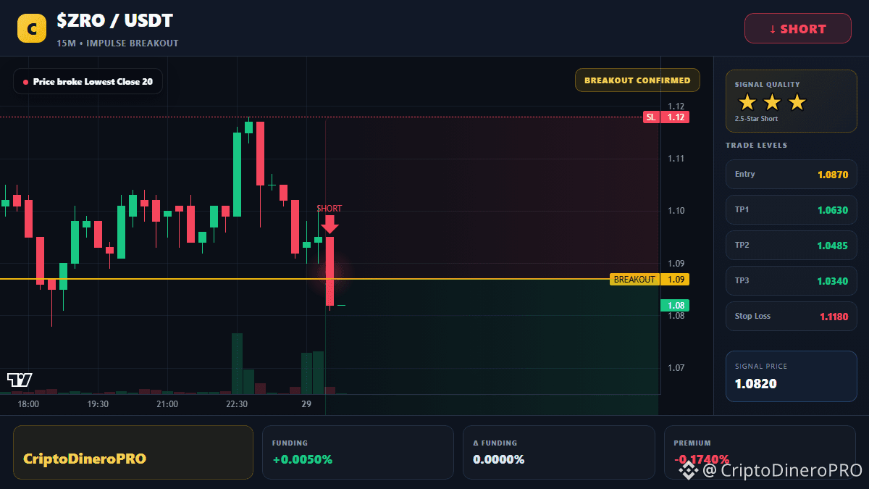Screen dimensions: 869x489
Task: Click the 1.10 price axis label
Action: 676,211
